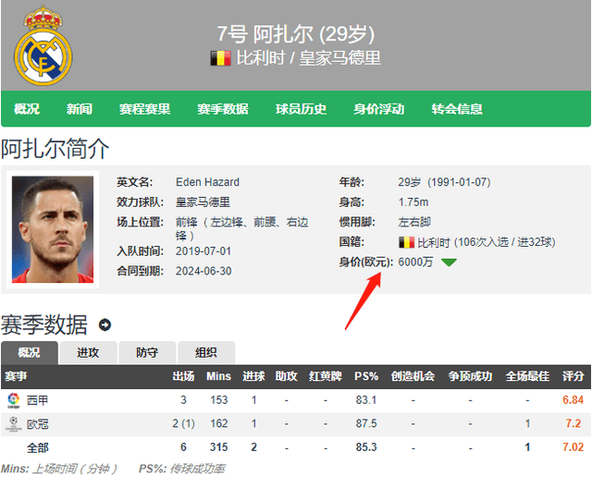Screen dimensions: 592x489
Task: Open 转会信息 navigation item
Action: tap(457, 109)
